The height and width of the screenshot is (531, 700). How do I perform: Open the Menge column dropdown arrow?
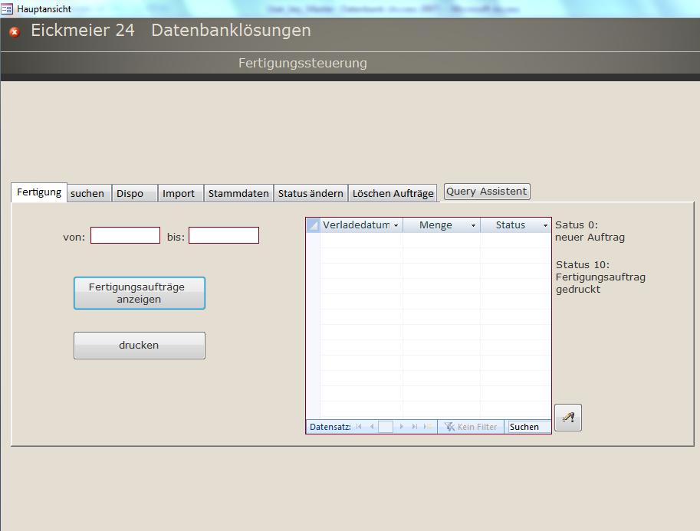click(473, 225)
